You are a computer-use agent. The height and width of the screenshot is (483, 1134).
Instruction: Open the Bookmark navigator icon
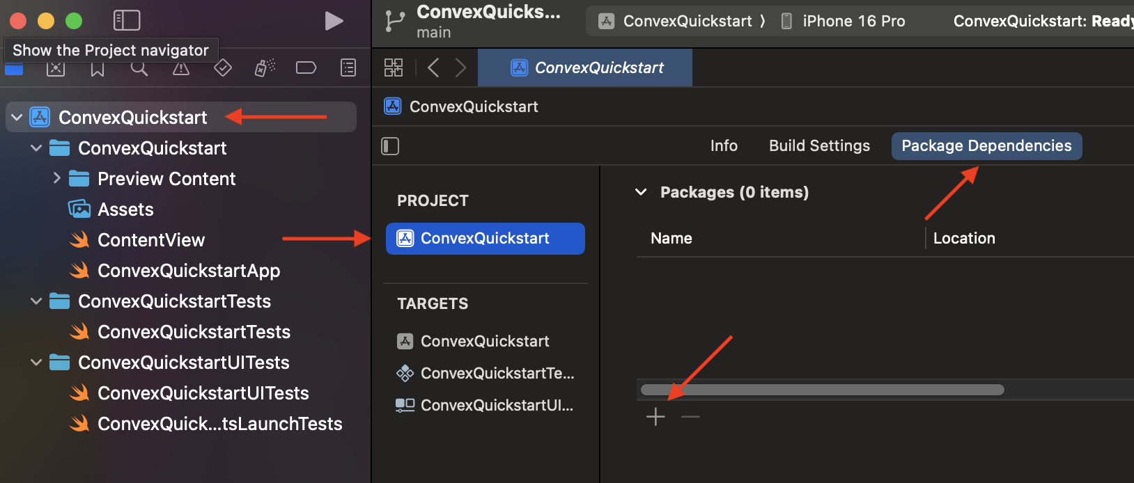98,69
